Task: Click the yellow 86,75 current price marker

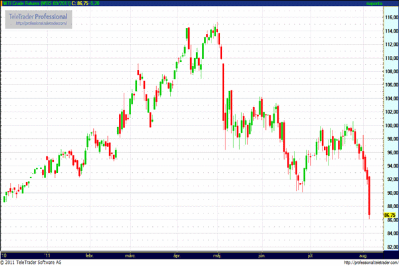Action: point(390,215)
